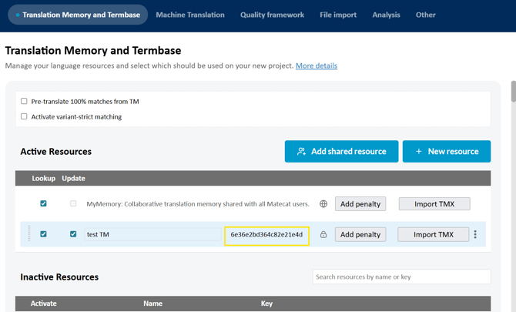Go to the File import tab
This screenshot has width=516, height=312.
point(338,15)
